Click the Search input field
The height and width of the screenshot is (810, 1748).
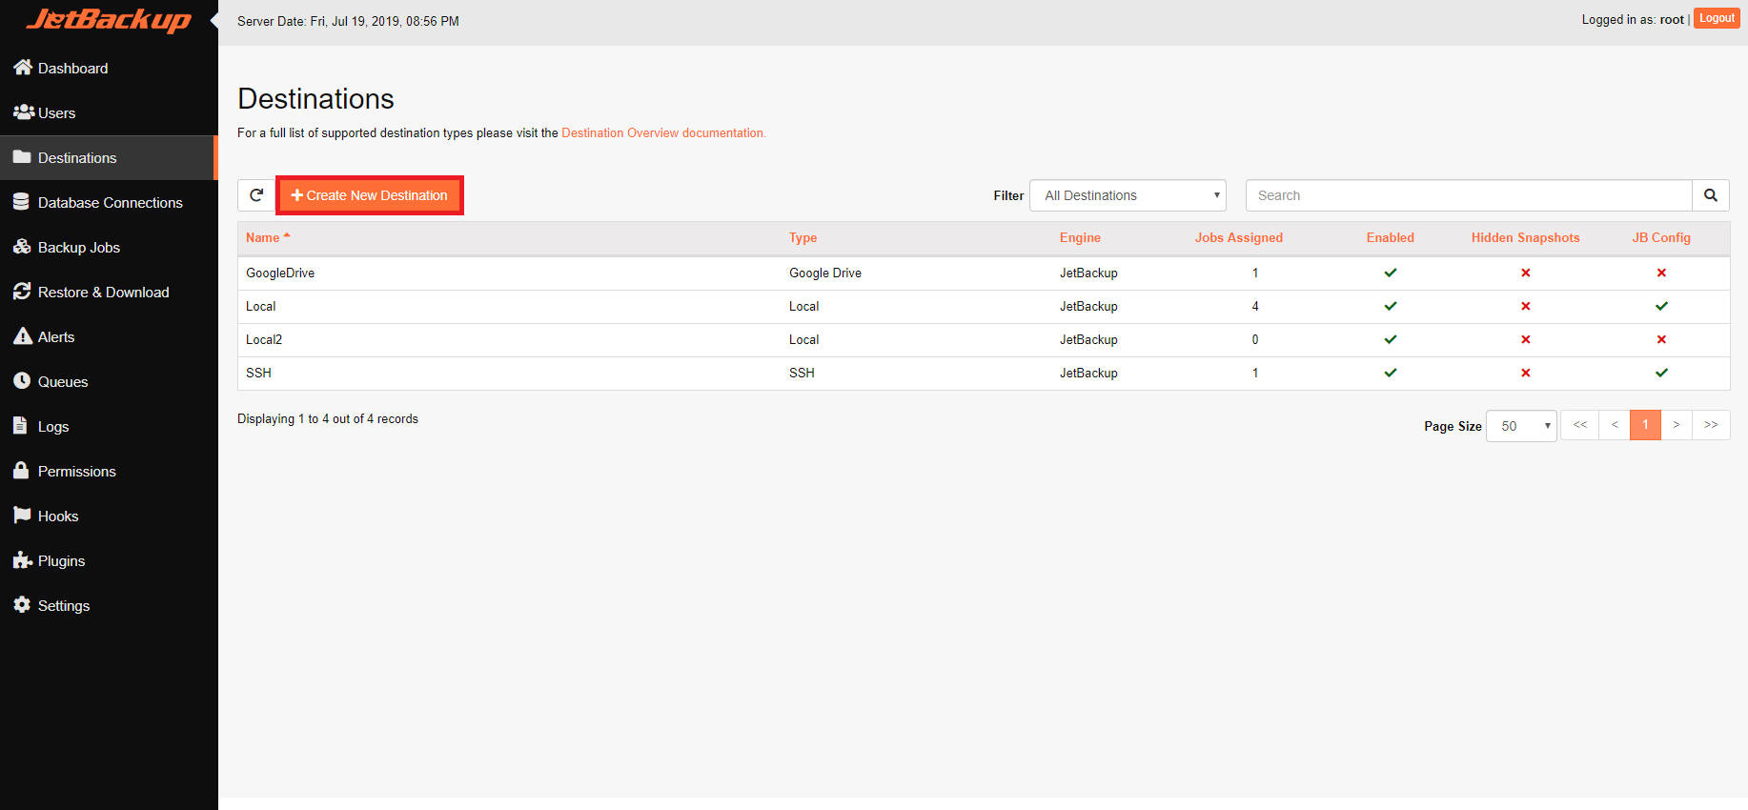point(1469,195)
